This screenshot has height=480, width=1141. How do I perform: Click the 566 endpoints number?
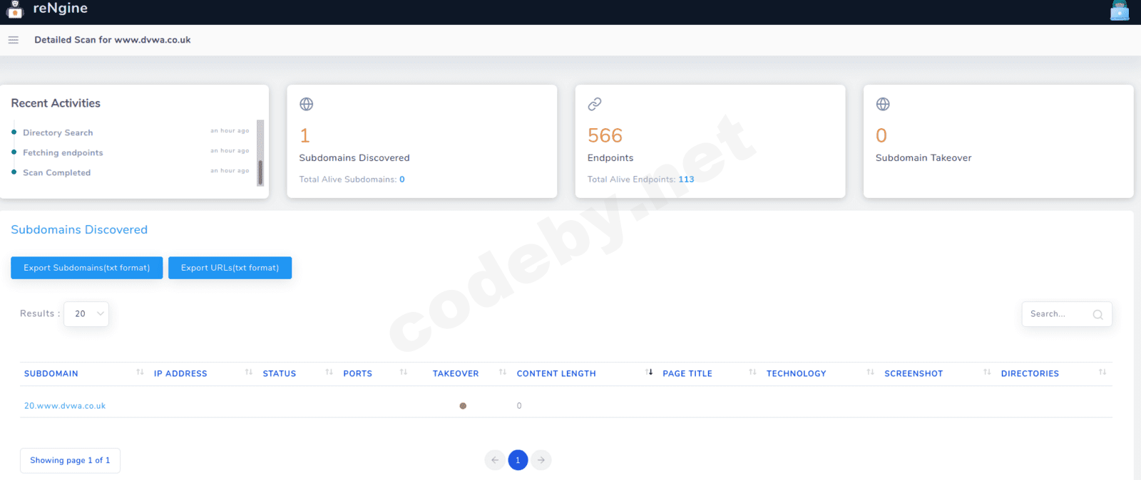(x=605, y=135)
